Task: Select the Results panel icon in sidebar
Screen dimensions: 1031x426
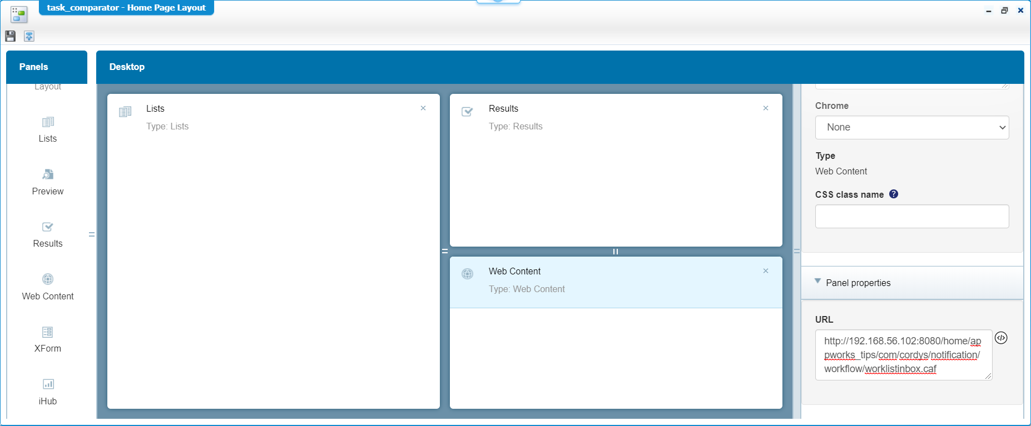Action: click(48, 227)
